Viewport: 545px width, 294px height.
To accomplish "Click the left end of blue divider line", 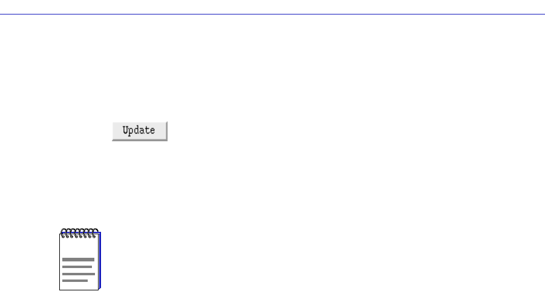I will (x=2, y=14).
